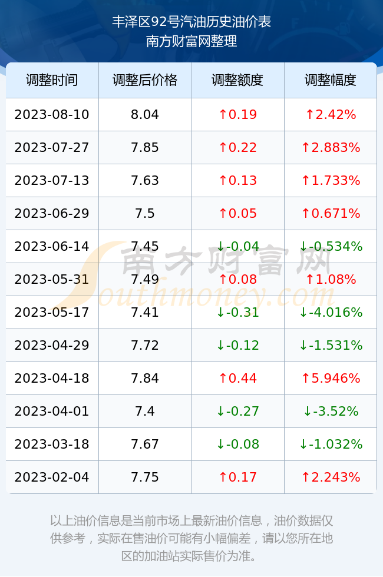Click the 调整后价格 column header
383x577 pixels.
coord(145,80)
